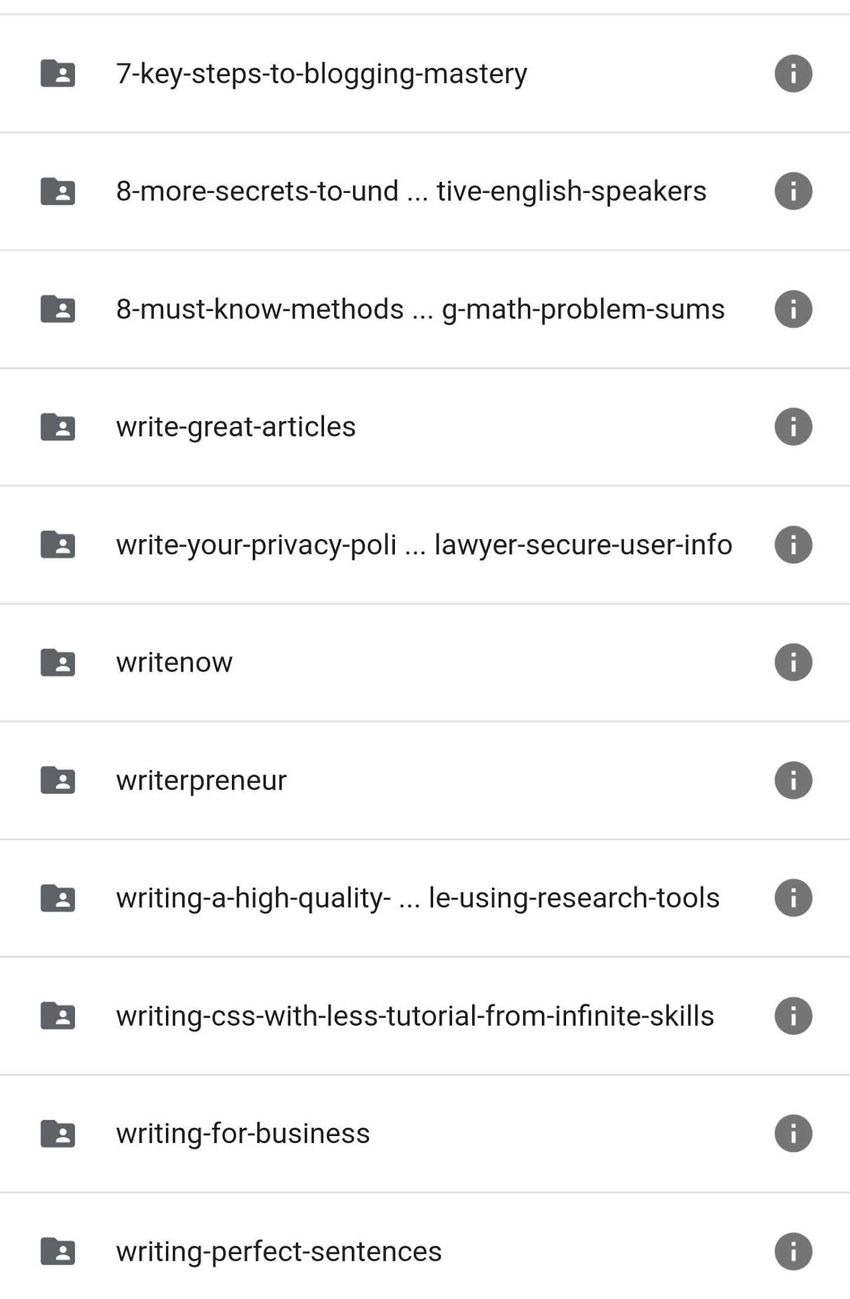Open the 7-key-steps-to-blogging-mastery folder name

[321, 74]
